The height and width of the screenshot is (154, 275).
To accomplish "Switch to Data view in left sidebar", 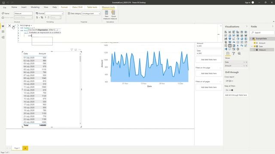I will 3,32.
